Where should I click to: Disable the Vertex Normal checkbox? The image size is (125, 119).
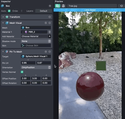22,72
